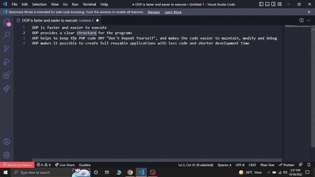
Task: Open editor More Actions ellipsis
Action: pyautogui.click(x=309, y=20)
